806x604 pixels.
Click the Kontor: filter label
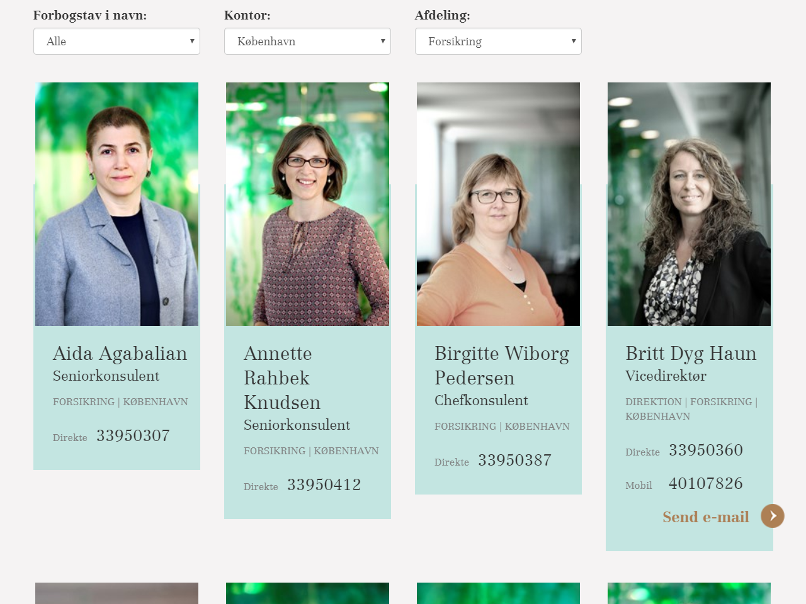click(247, 15)
